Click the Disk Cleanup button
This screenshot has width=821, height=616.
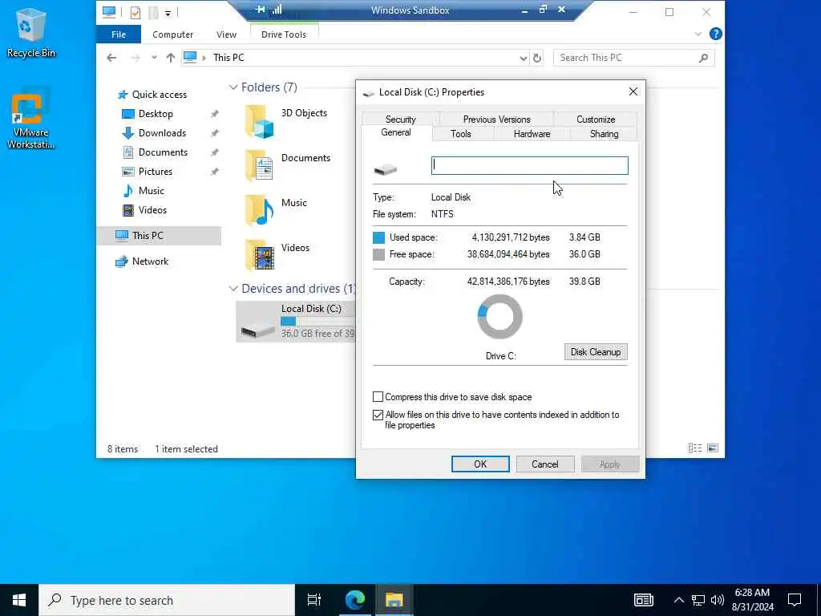pos(596,352)
